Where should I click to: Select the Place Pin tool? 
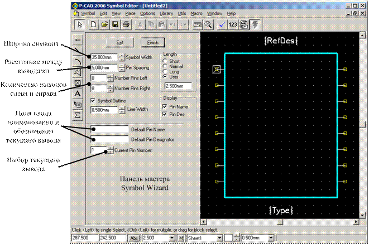tap(78, 40)
